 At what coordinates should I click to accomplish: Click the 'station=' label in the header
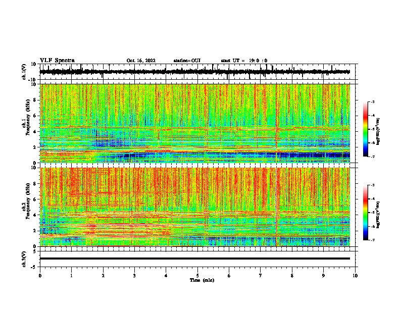tap(182, 61)
